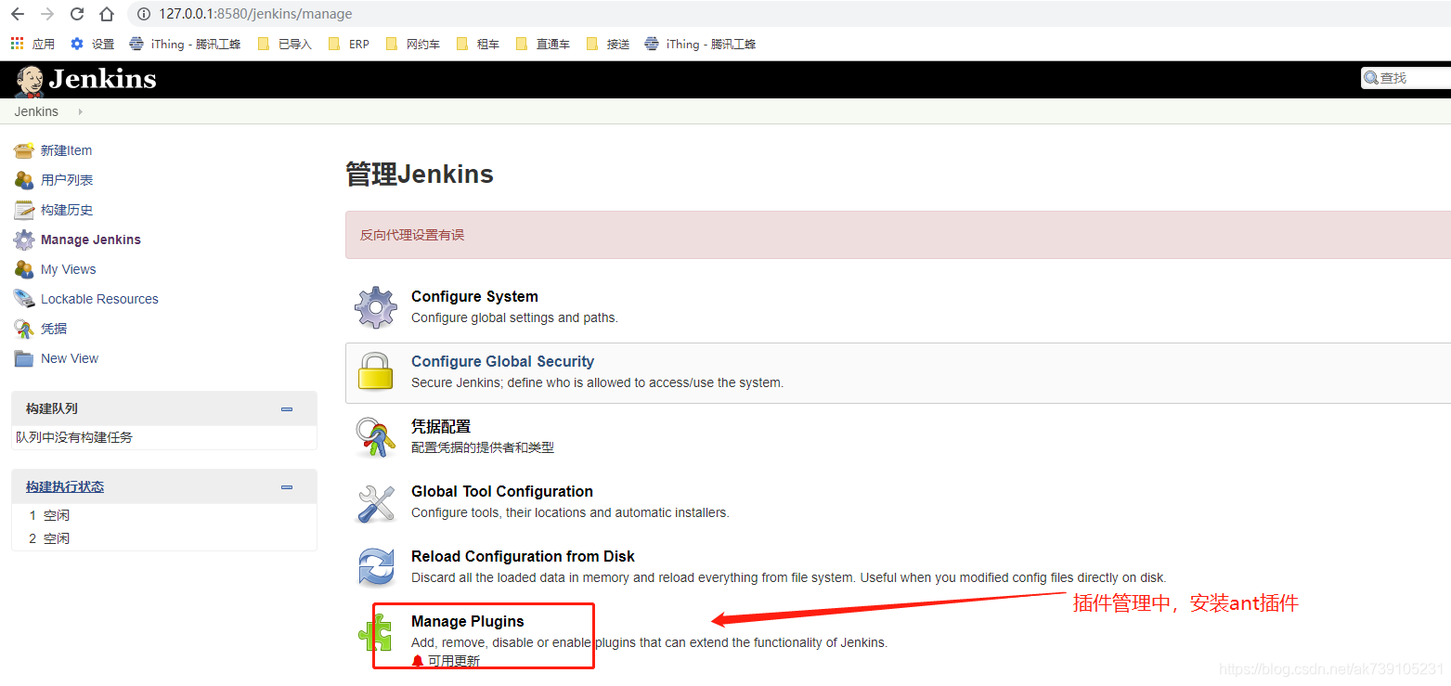Image resolution: width=1451 pixels, height=686 pixels.
Task: Reload the page with refresh icon
Action: point(77,14)
